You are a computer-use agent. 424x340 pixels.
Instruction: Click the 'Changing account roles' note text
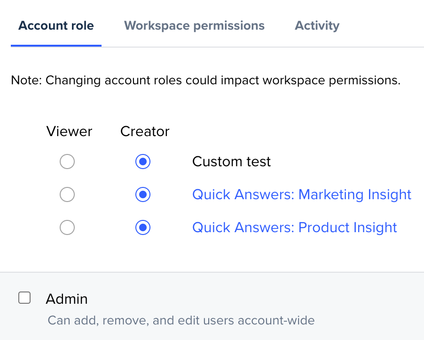tap(205, 80)
